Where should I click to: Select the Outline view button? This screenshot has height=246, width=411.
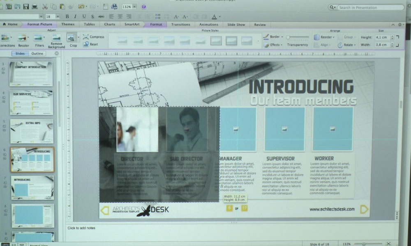(x=37, y=53)
